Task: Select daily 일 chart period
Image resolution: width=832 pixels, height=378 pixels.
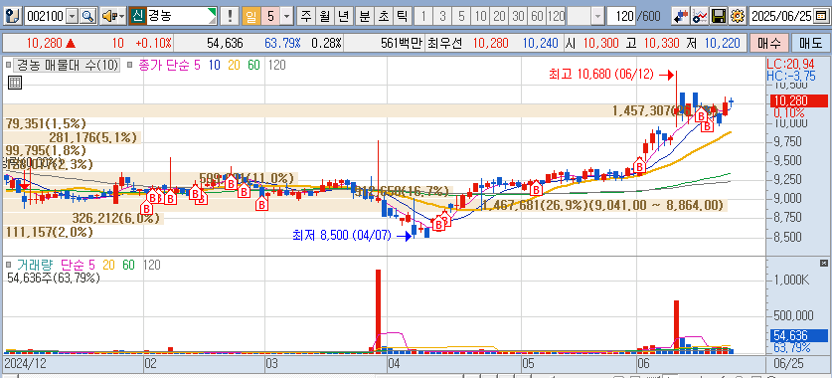Action: (250, 17)
